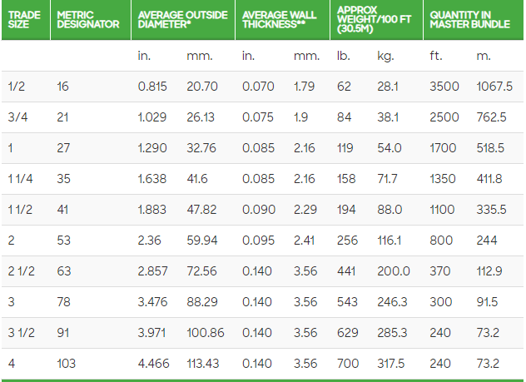
Task: Select wall thickness value 0.095
Action: (256, 241)
